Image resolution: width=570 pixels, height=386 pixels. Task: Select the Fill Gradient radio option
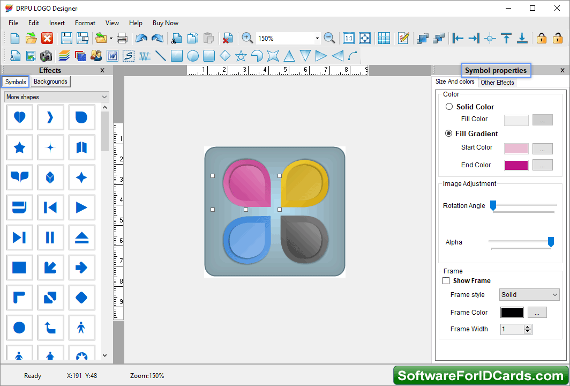[x=448, y=133]
